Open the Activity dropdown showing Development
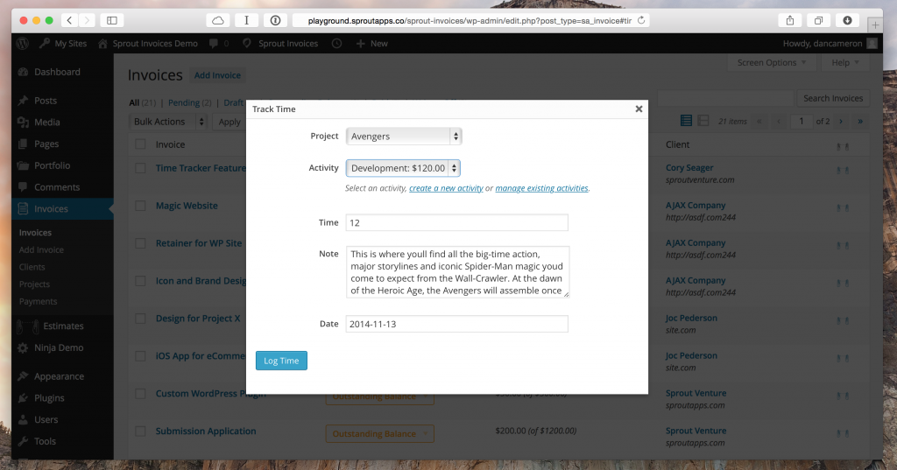 [x=403, y=168]
